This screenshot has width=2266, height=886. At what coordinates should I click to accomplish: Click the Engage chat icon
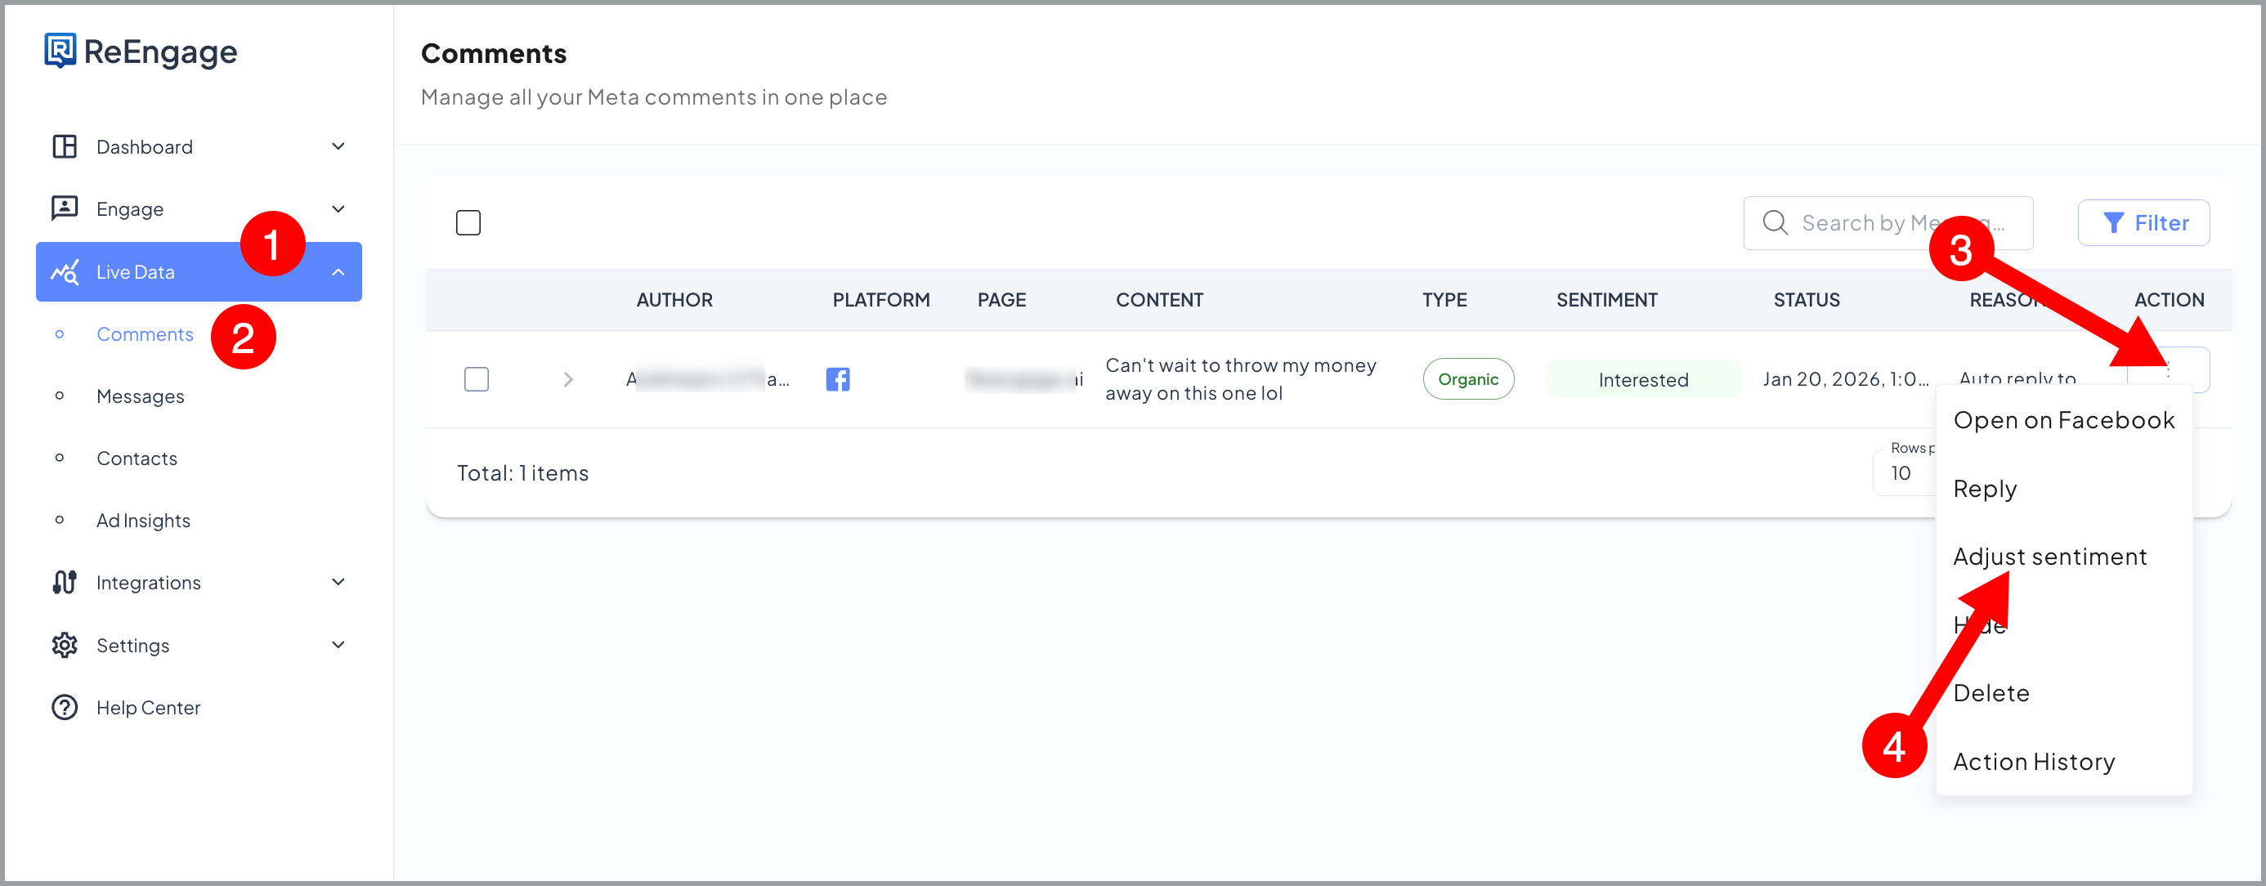click(x=65, y=208)
